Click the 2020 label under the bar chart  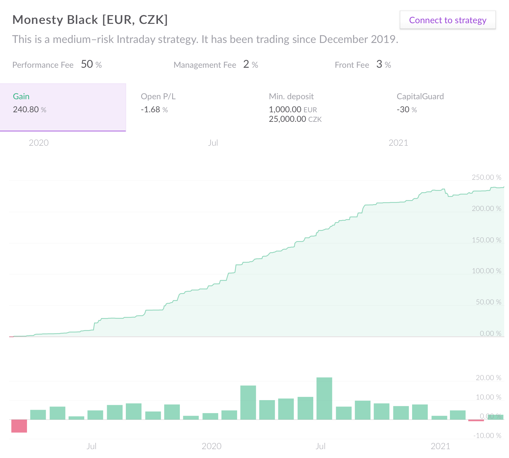click(212, 446)
